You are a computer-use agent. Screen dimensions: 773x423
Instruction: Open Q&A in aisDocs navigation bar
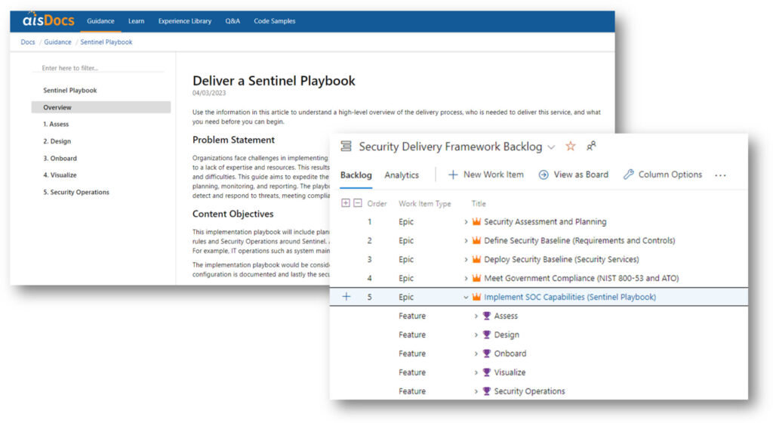point(233,20)
